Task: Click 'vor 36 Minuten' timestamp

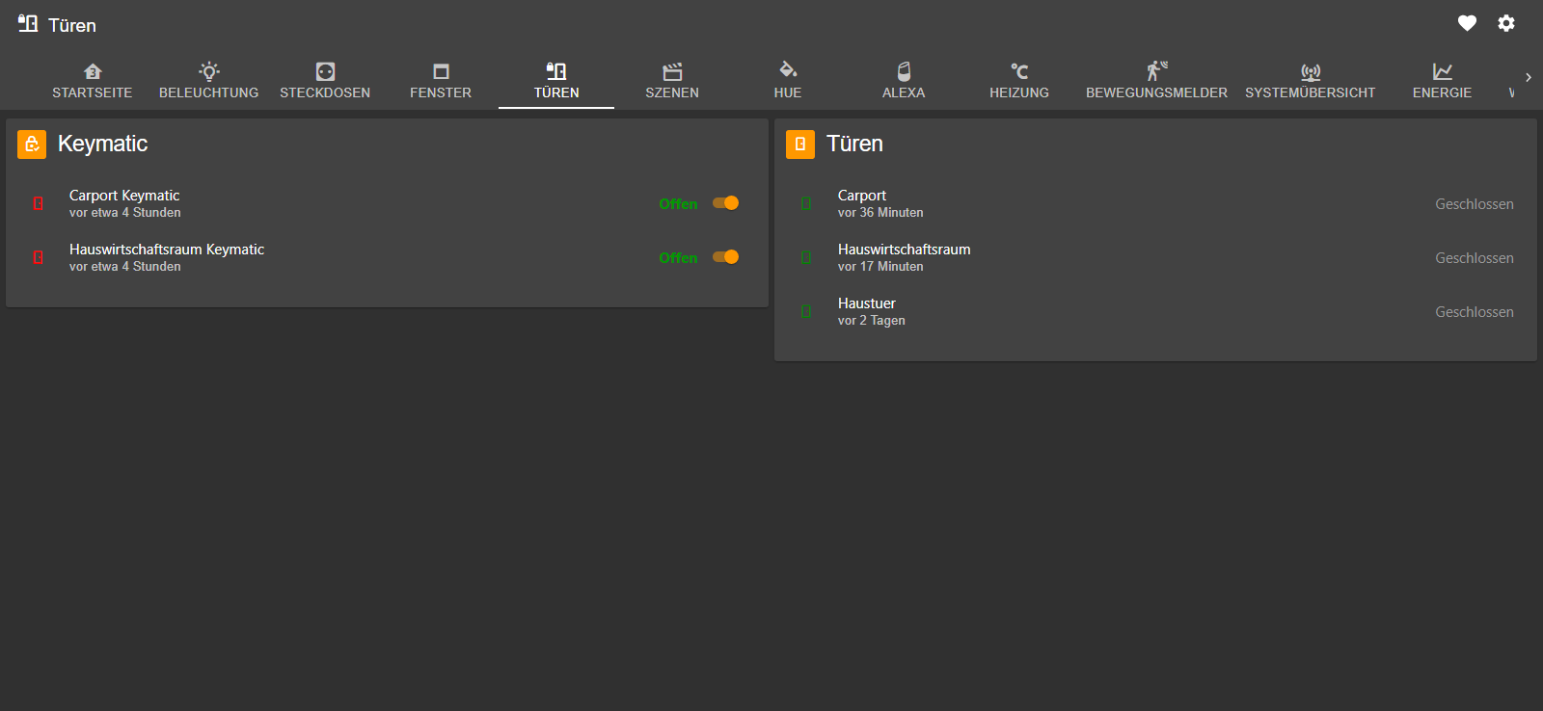Action: [x=880, y=213]
